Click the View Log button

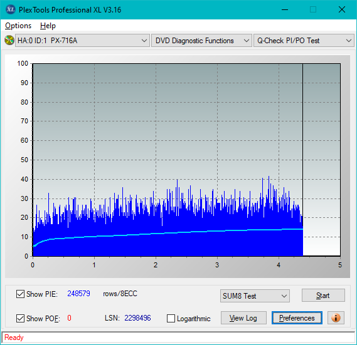click(x=243, y=317)
